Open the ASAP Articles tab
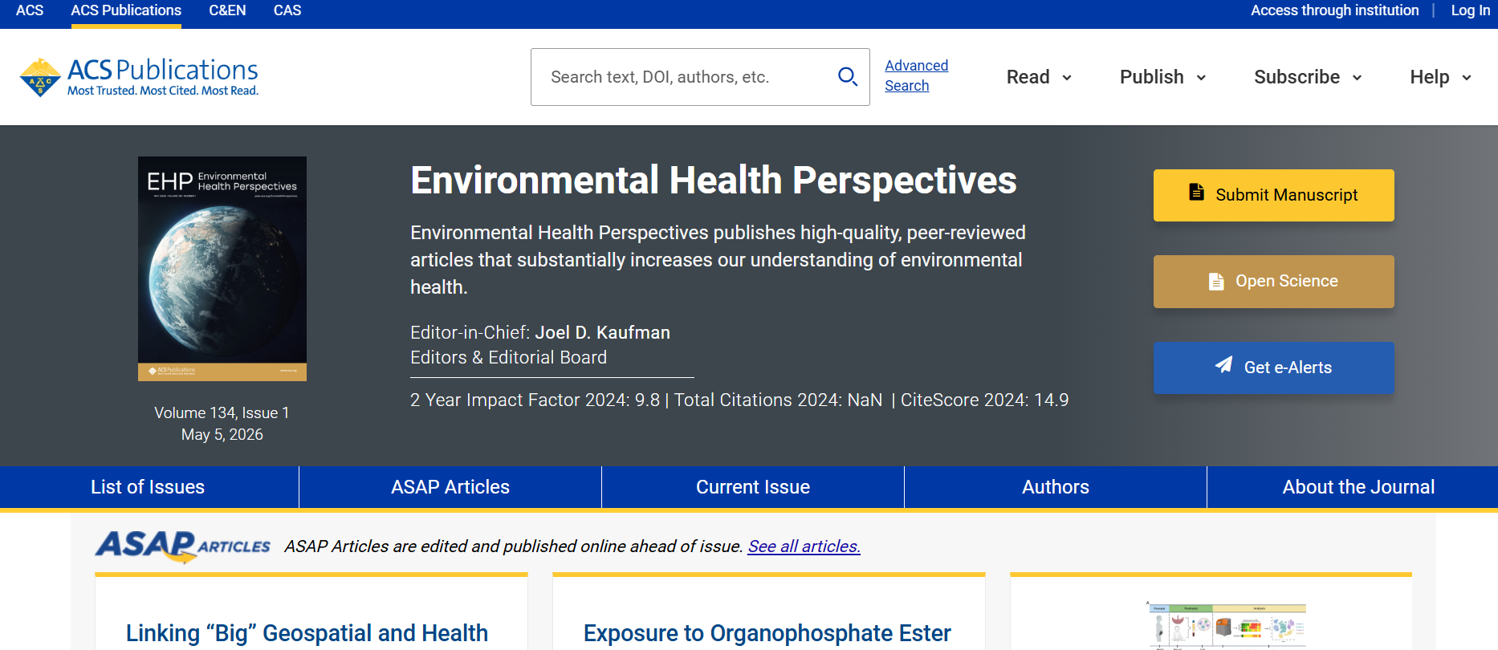This screenshot has height=650, width=1498. tap(450, 487)
